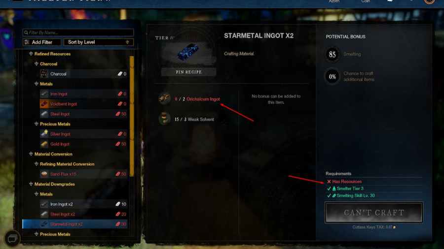Click the Charcoal recipe icon
The width and height of the screenshot is (444, 249).
click(x=44, y=74)
